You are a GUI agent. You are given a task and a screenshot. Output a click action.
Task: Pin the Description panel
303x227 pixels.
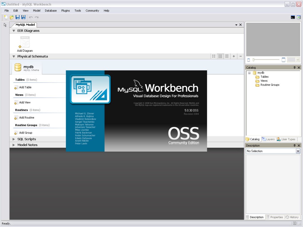[294, 145]
